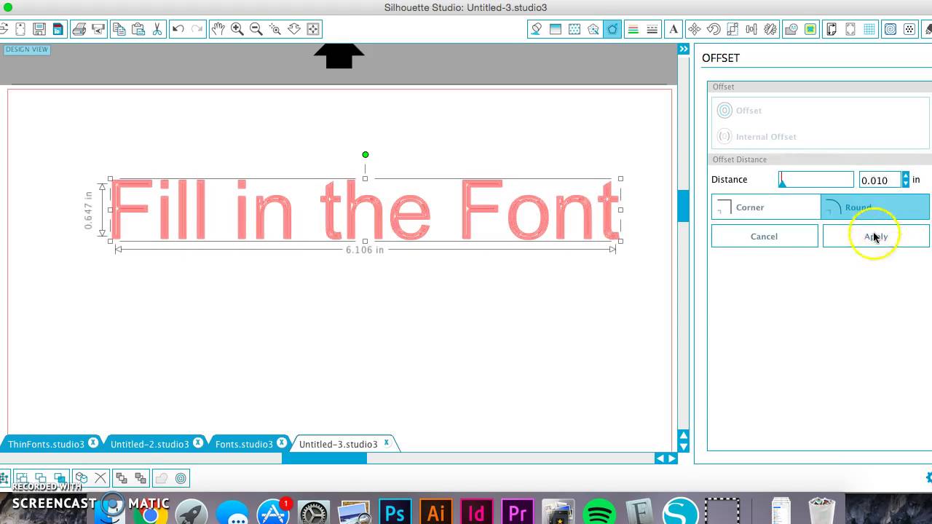Viewport: 932px width, 524px height.
Task: Click the Zoom In magnifier icon
Action: (x=237, y=29)
